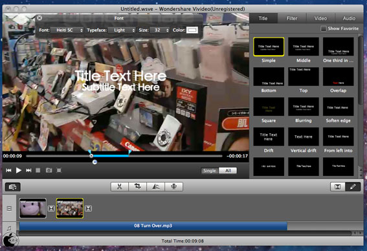Click the skip to next clip icon

(28, 170)
